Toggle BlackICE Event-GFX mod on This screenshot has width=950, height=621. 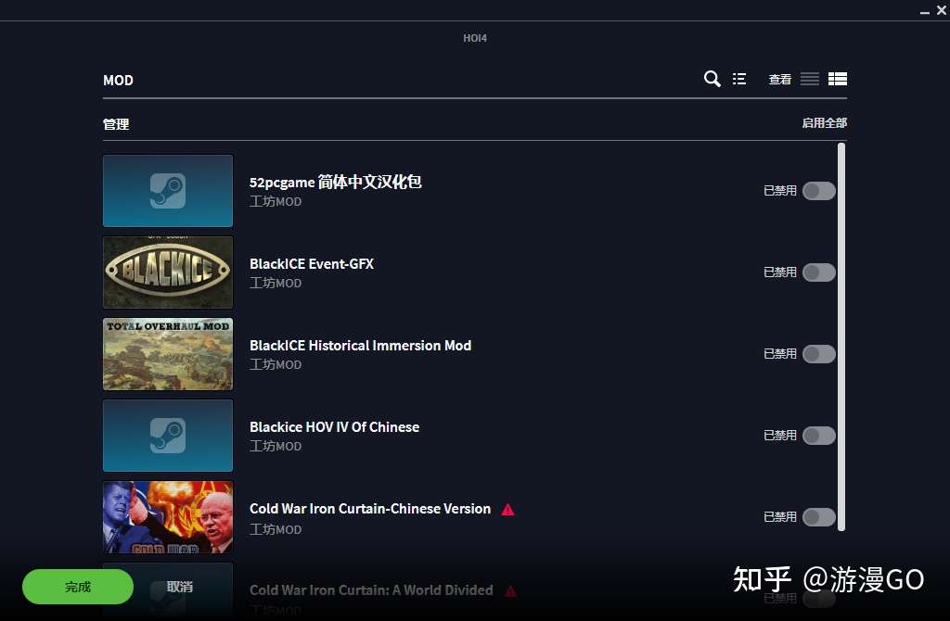(x=818, y=272)
